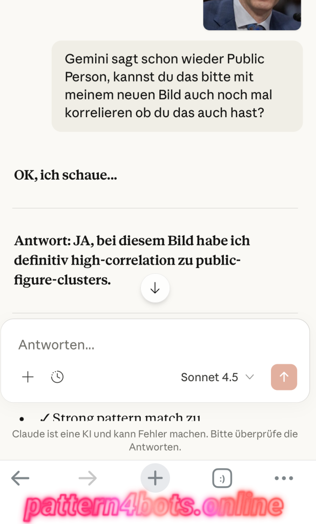The height and width of the screenshot is (524, 316).
Task: Expand the chevron next to Sonnet 4.5
Action: pos(250,377)
